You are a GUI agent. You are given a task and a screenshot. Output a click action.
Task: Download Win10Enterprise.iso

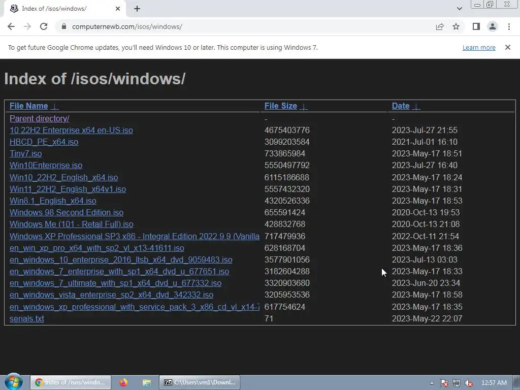point(46,165)
